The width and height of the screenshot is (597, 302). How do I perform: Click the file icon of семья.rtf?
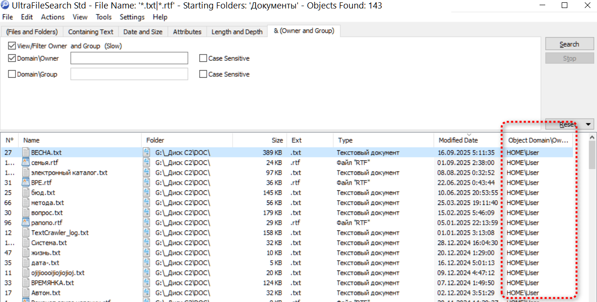[x=26, y=163]
